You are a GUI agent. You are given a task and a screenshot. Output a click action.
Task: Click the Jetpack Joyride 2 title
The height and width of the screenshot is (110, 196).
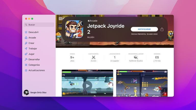click(106, 29)
